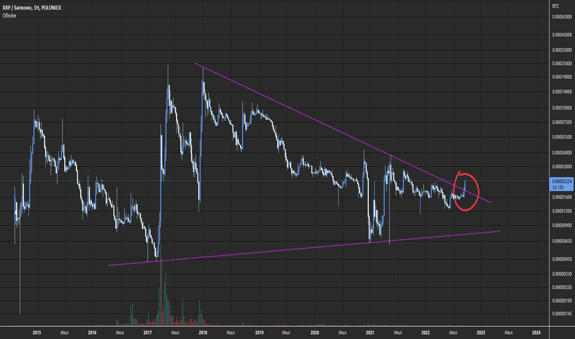Click price axis label 0.00065000
The image size is (575, 339).
tap(562, 17)
